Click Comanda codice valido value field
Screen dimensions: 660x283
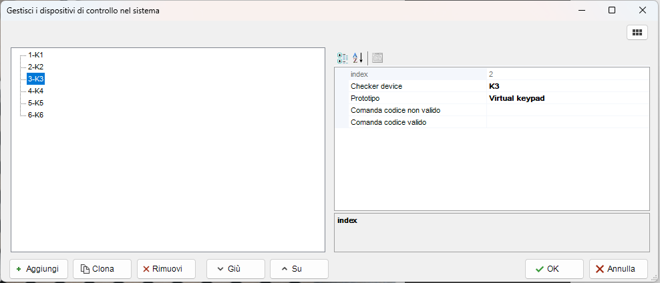(567, 122)
